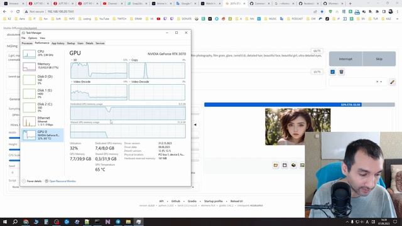Image resolution: width=402 pixels, height=226 pixels.
Task: Open Task Manager Options menu
Action: (x=33, y=38)
